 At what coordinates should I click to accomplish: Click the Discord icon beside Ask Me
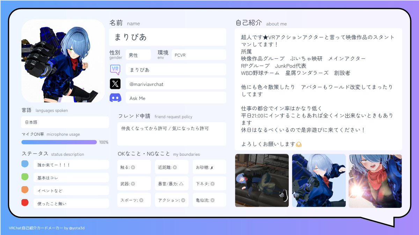pos(116,98)
